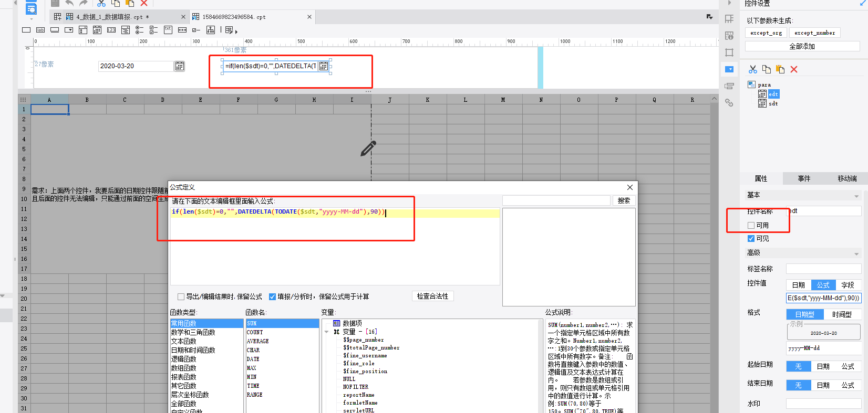Enable the 可用 checkbox
The width and height of the screenshot is (868, 413).
tap(751, 225)
